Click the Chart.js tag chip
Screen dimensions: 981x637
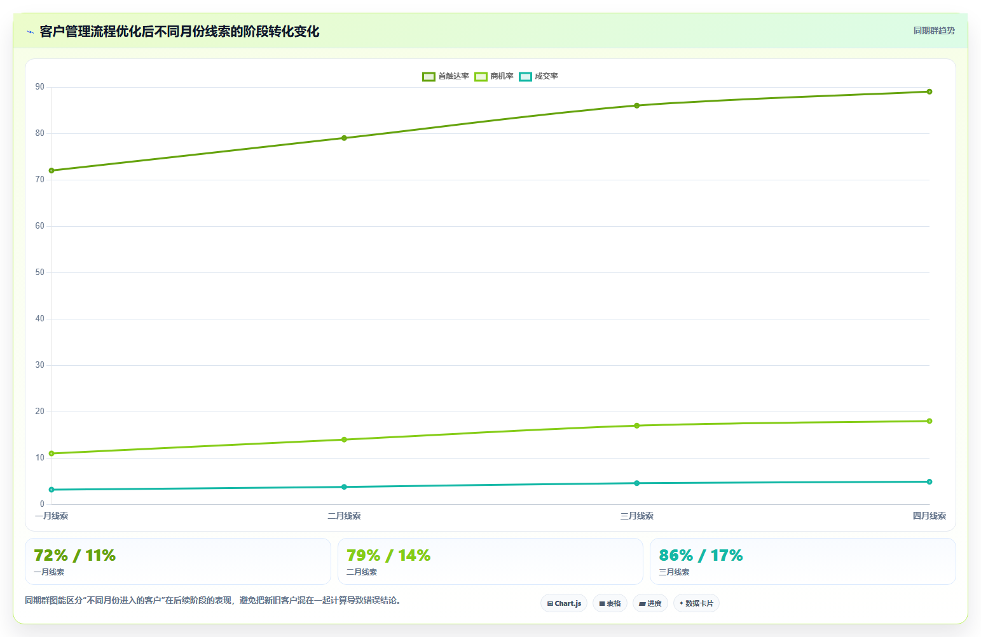point(564,603)
